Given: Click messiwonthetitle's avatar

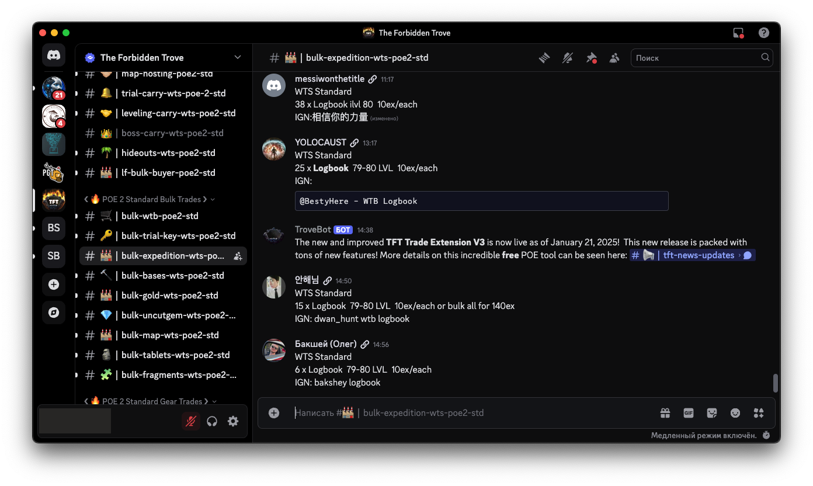Looking at the screenshot, I should coord(274,85).
